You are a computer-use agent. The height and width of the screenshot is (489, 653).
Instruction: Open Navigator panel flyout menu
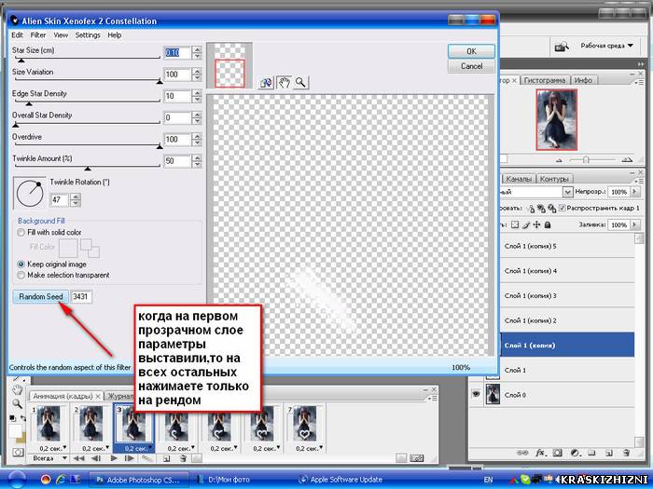638,82
